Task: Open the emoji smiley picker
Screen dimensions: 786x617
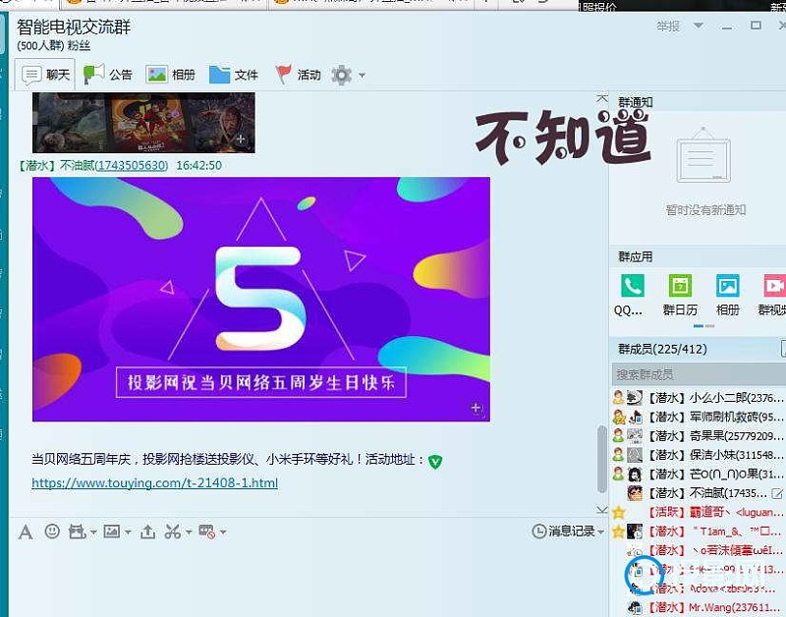Action: pos(52,532)
